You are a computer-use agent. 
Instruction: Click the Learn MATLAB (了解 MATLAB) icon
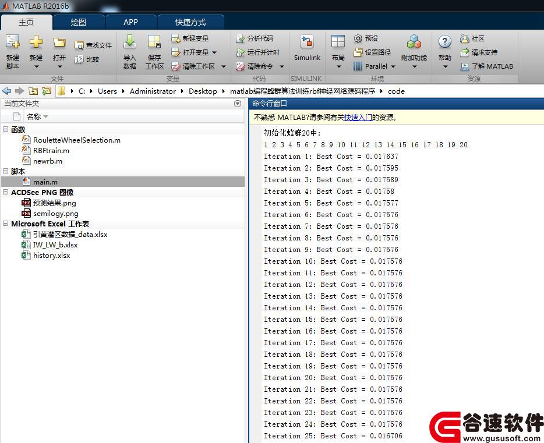[x=465, y=66]
